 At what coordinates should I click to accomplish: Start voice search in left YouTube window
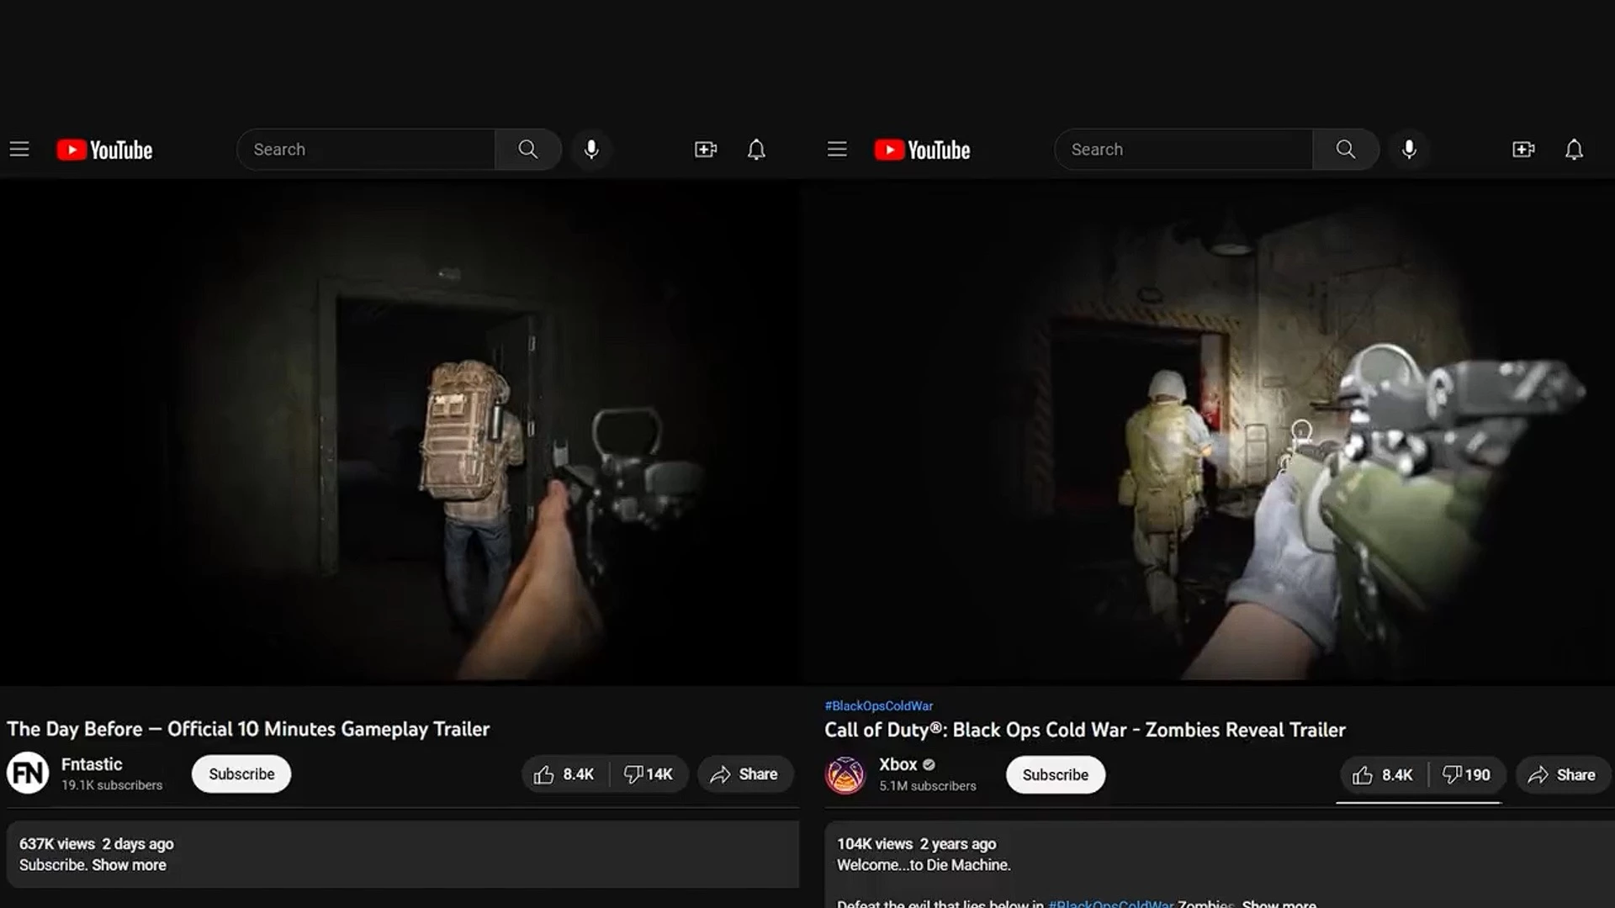[x=592, y=150]
